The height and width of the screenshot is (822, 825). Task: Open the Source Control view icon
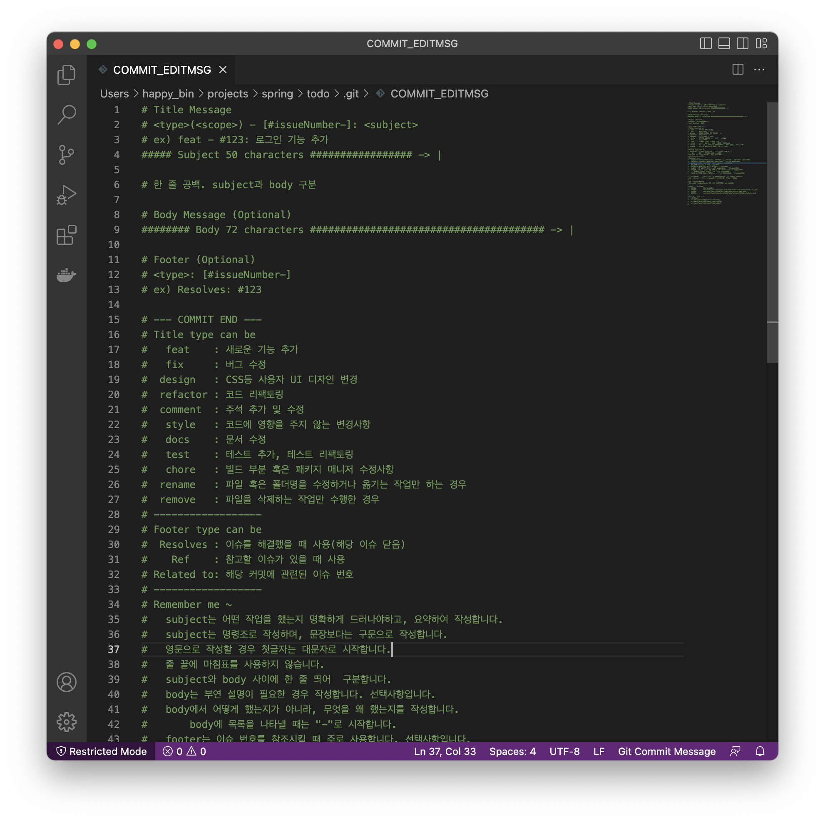click(x=66, y=154)
